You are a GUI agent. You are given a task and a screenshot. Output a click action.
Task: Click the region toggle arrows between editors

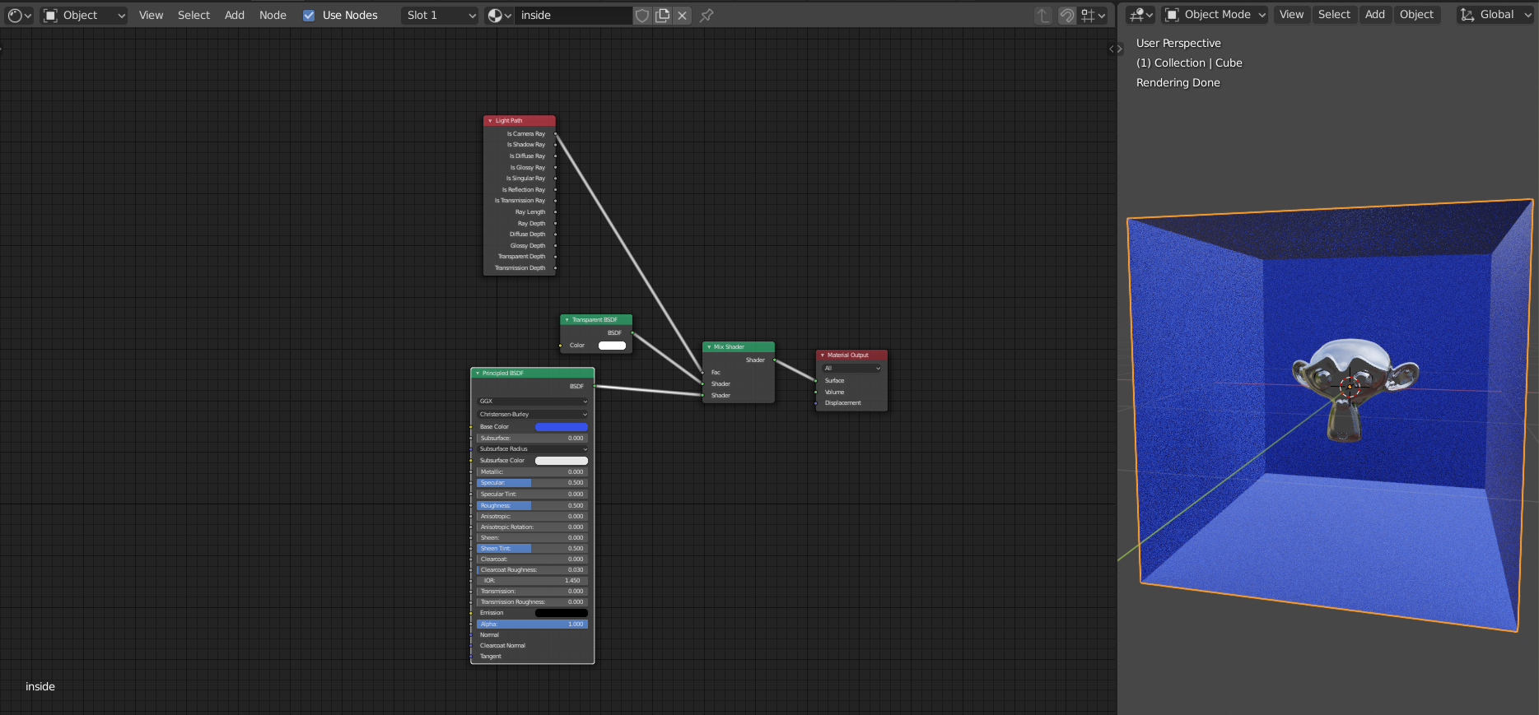coord(1116,49)
